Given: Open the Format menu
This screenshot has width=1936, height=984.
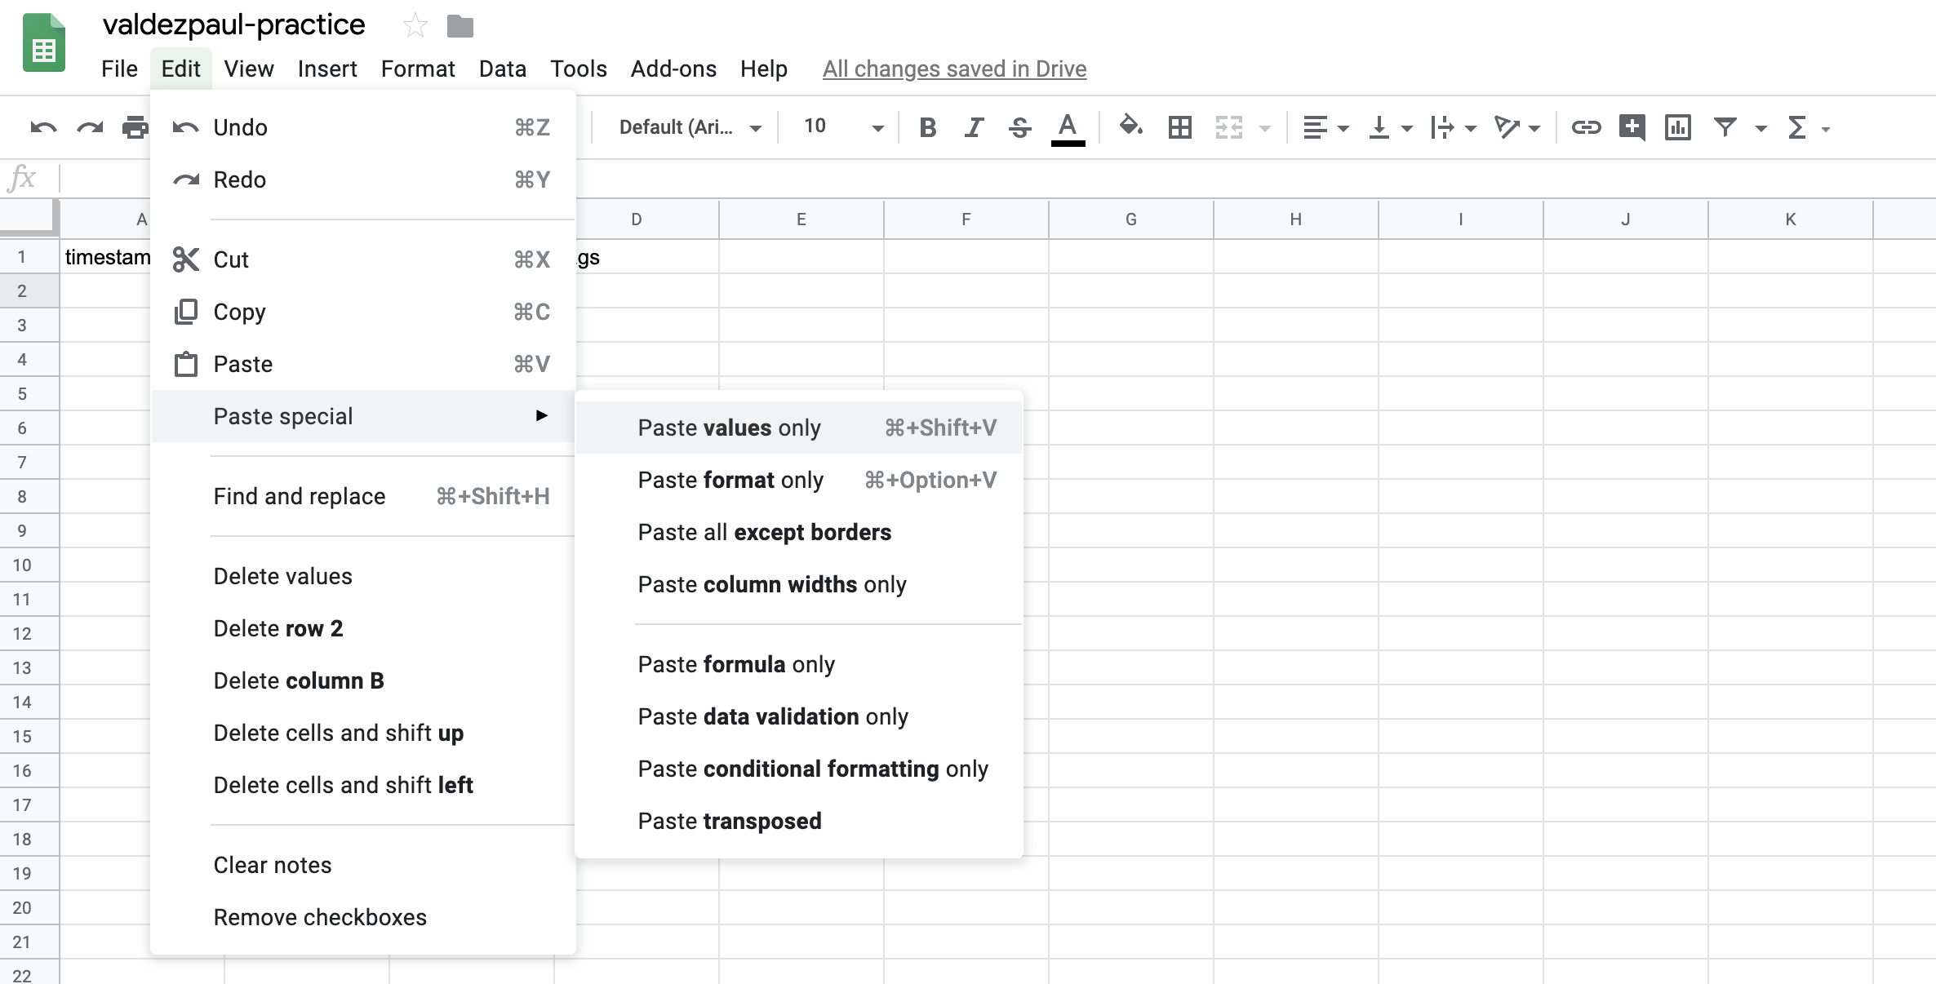Looking at the screenshot, I should click(418, 69).
